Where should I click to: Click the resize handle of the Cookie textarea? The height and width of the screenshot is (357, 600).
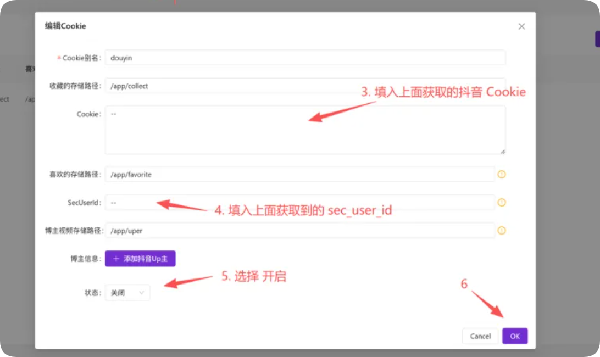pos(502,151)
